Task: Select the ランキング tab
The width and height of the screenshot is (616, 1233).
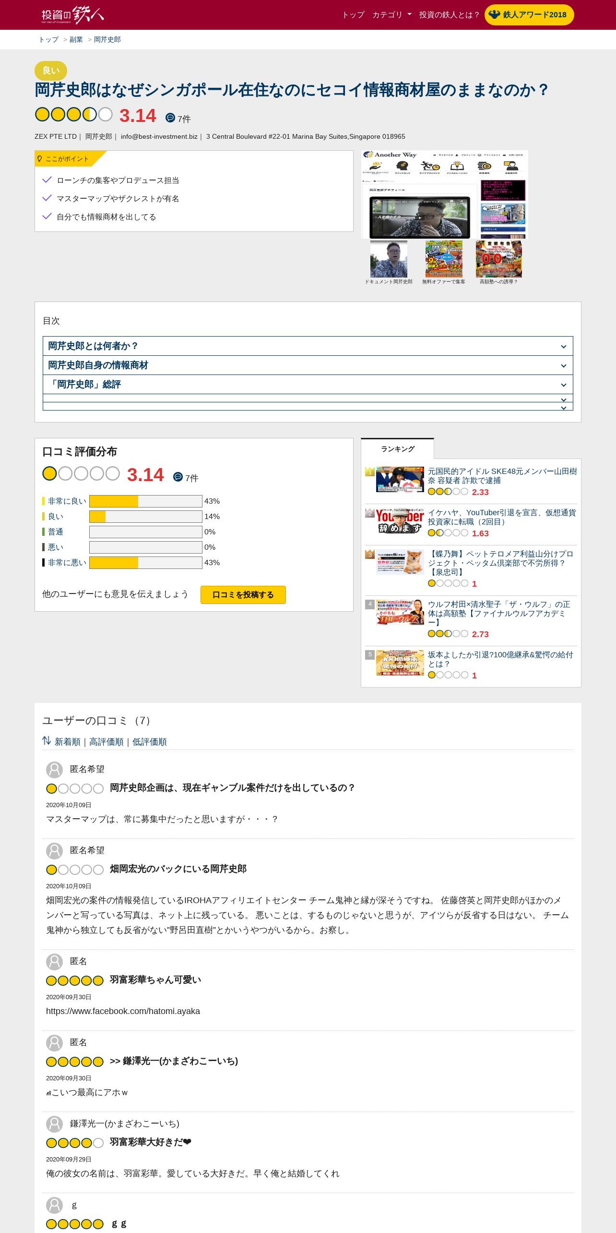Action: point(398,449)
